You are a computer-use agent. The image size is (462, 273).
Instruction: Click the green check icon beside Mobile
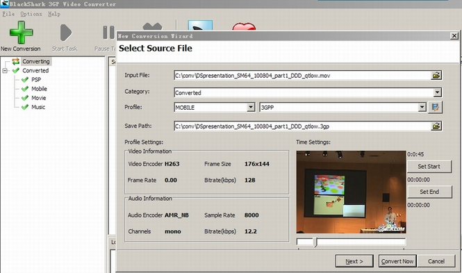pos(25,89)
